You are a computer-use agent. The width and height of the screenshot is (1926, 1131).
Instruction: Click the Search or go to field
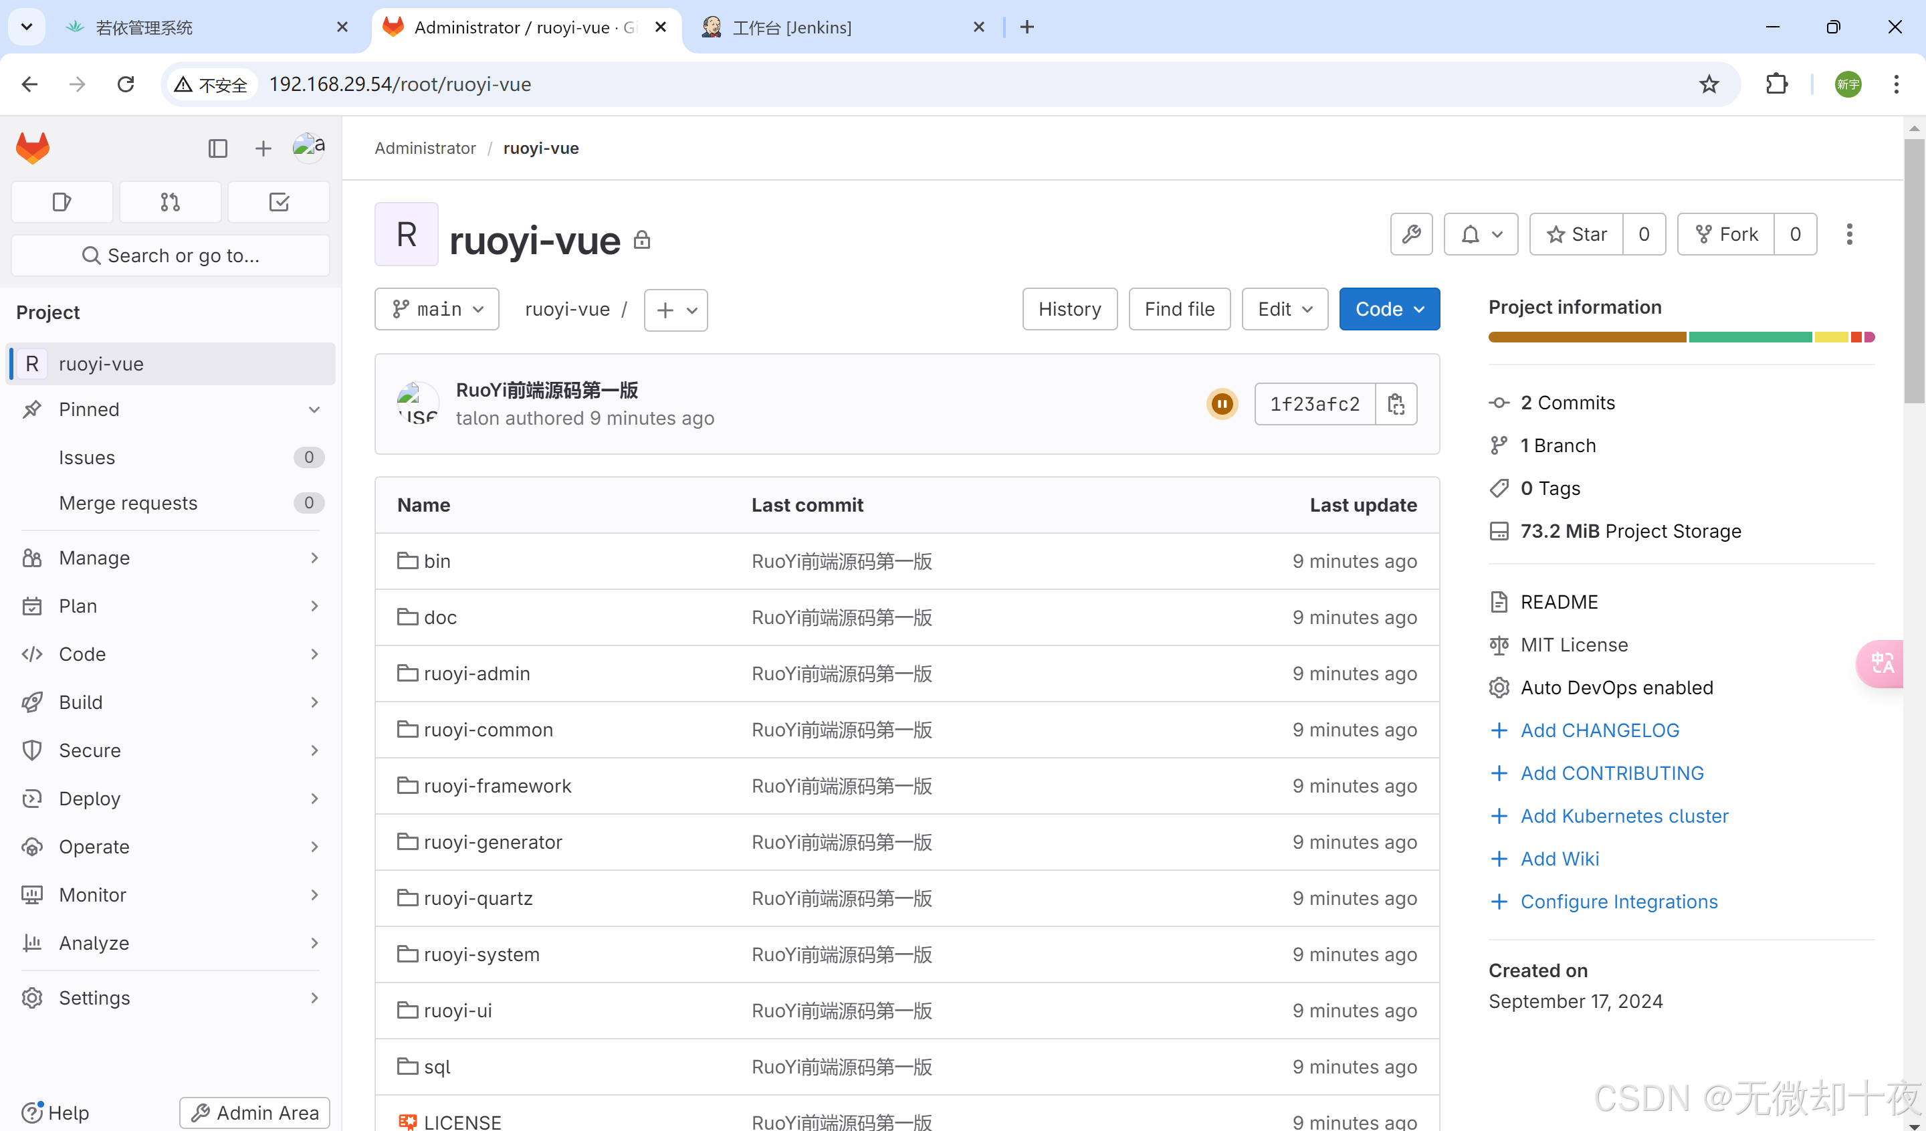(x=171, y=255)
